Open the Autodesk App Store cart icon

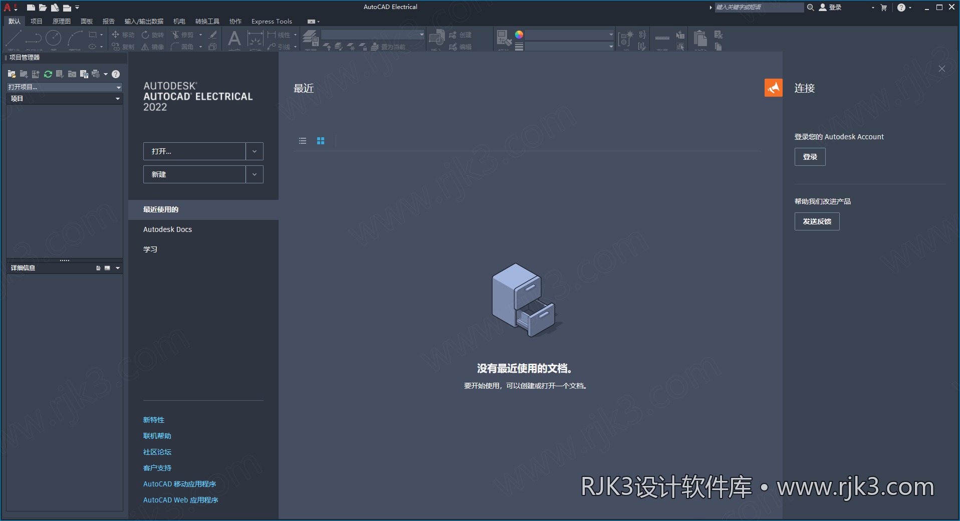[x=883, y=8]
